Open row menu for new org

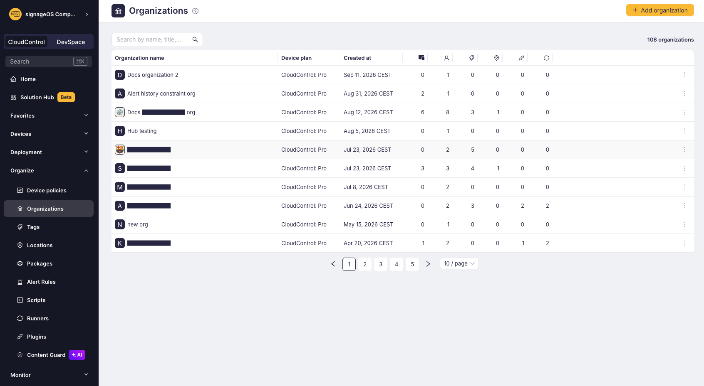(684, 224)
